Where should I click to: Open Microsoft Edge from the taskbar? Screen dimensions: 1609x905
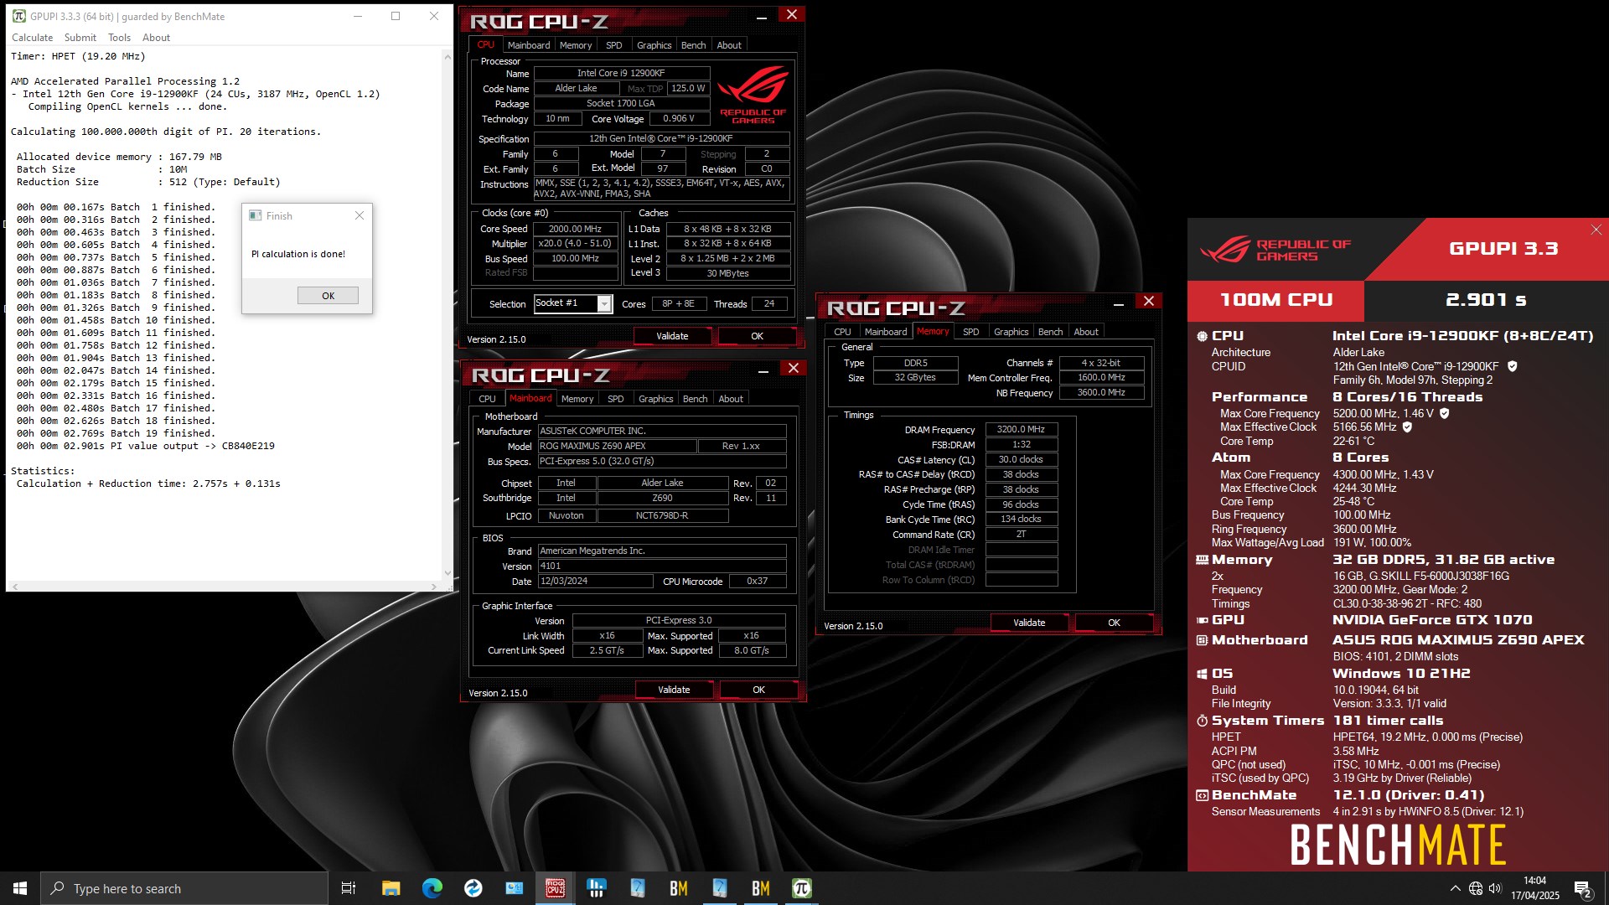click(x=432, y=888)
